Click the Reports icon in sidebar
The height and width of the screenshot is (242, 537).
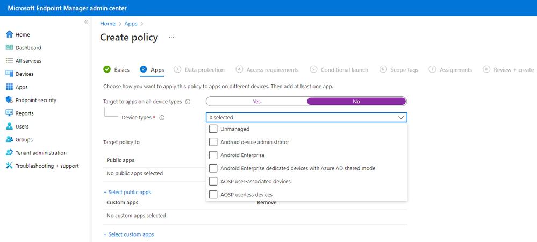(x=10, y=113)
